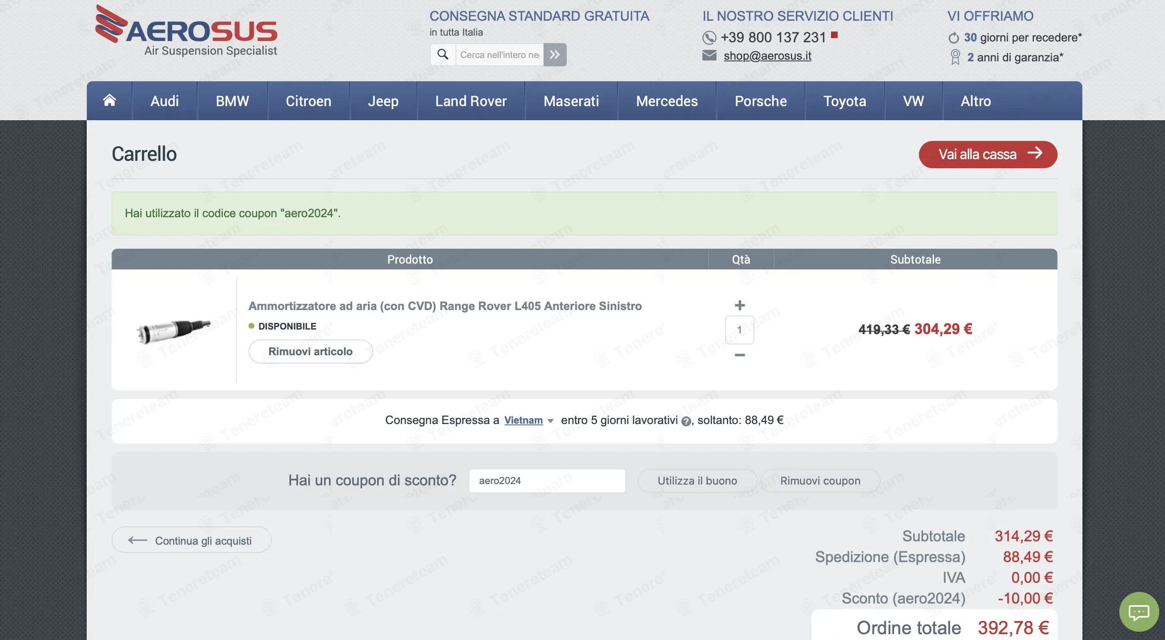Open the Altro menu
1165x640 pixels.
[976, 101]
